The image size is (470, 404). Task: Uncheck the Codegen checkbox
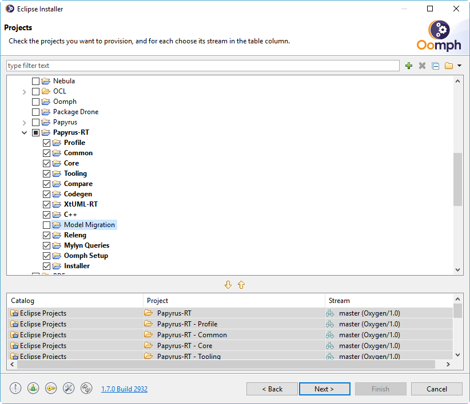[x=46, y=194]
